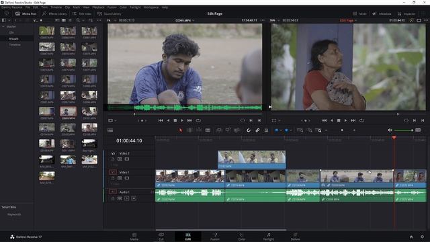Open the Workspace menu
Screen dimensions: 430x242
(x=151, y=7)
